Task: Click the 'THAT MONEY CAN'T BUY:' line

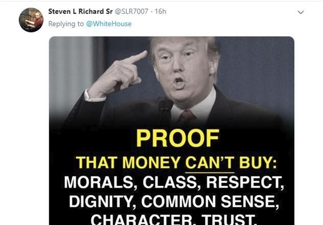Action: click(176, 162)
